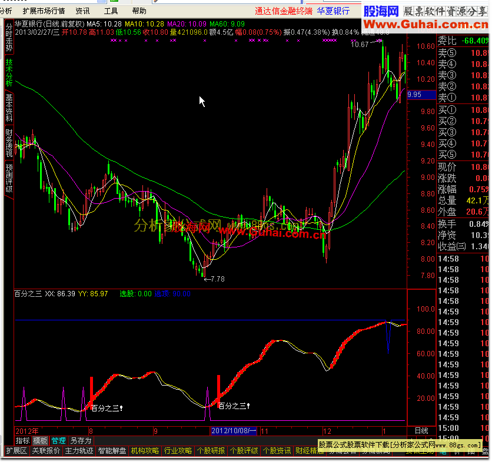The width and height of the screenshot is (492, 462).
Task: Open the 扩展区 bottom tab
Action: point(17,451)
